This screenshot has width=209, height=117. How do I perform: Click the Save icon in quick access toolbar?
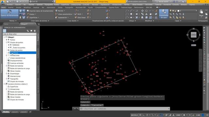click(14, 1)
